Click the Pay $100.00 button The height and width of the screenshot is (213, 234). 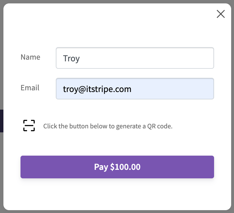pos(117,167)
